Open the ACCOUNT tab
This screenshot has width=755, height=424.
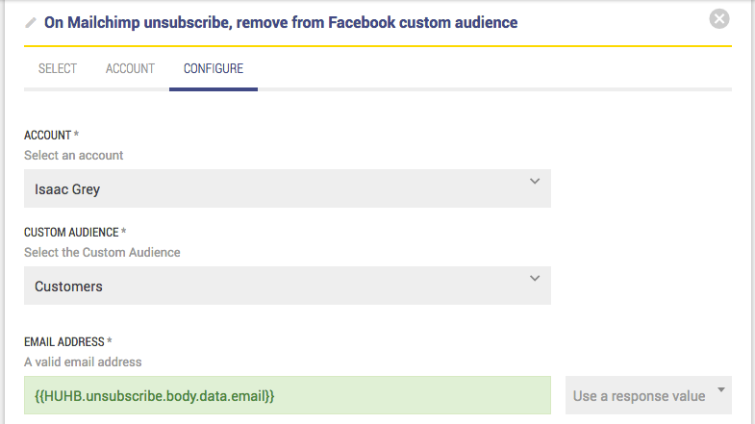130,69
